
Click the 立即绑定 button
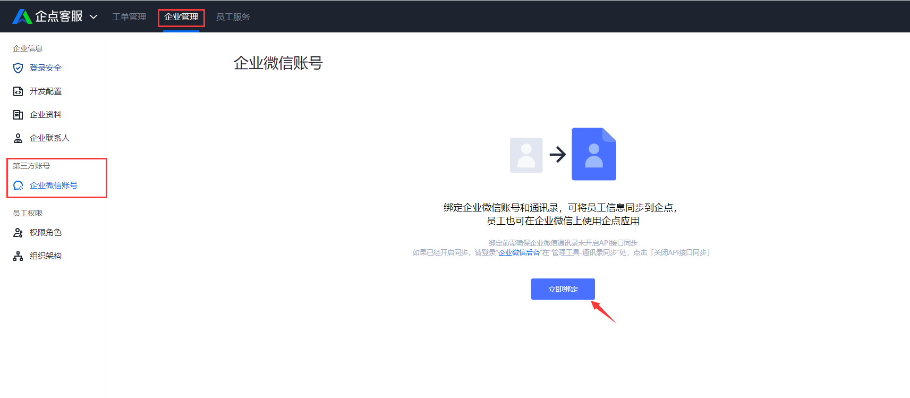tap(563, 289)
